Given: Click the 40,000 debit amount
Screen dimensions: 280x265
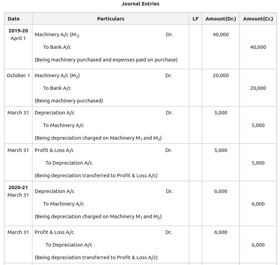Looking at the screenshot, I should click(x=221, y=35).
